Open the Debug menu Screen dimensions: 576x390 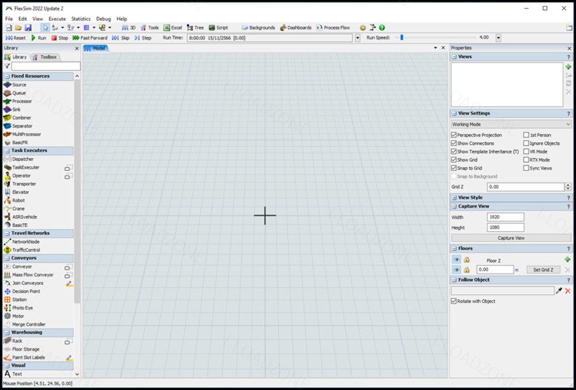pyautogui.click(x=103, y=19)
